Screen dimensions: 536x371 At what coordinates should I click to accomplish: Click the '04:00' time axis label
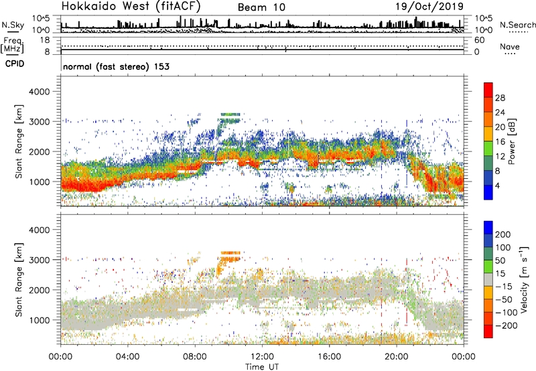coord(127,357)
